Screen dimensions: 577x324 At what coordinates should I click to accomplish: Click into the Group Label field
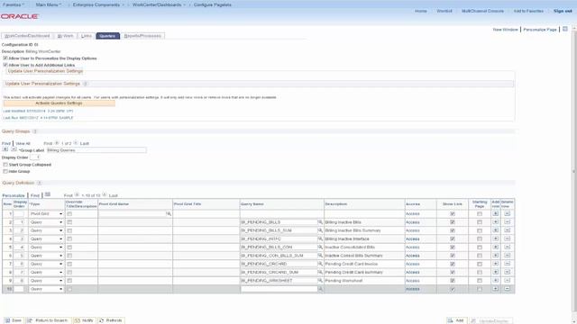96,150
